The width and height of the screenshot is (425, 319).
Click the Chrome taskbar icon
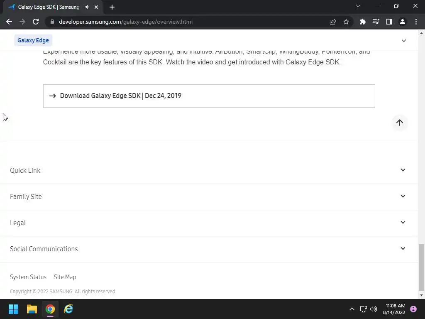[50, 309]
